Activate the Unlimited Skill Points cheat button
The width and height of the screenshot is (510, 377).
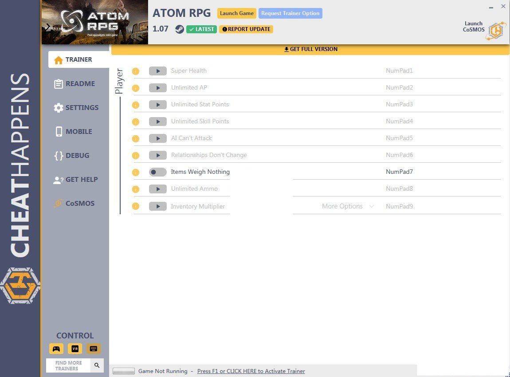(x=158, y=122)
